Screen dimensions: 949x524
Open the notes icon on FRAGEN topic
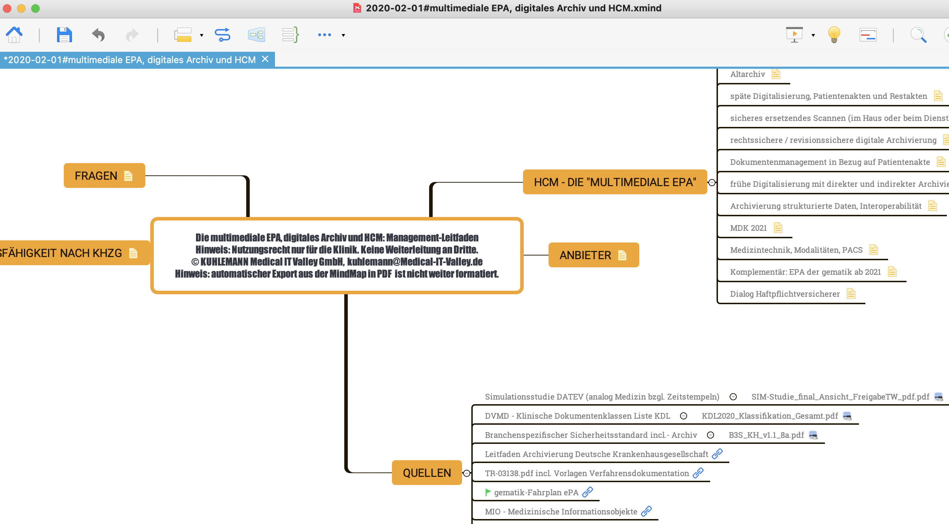pyautogui.click(x=128, y=176)
